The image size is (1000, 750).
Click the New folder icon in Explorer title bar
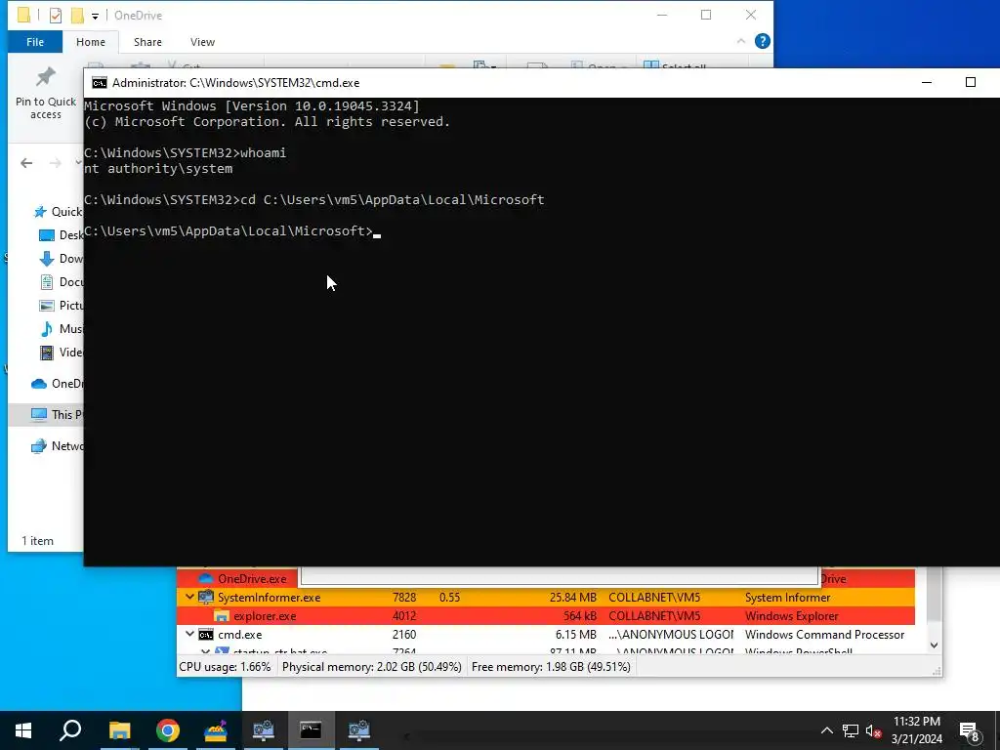pos(77,16)
